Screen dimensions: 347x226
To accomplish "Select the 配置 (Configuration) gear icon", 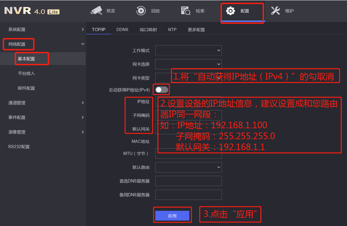I will [230, 10].
